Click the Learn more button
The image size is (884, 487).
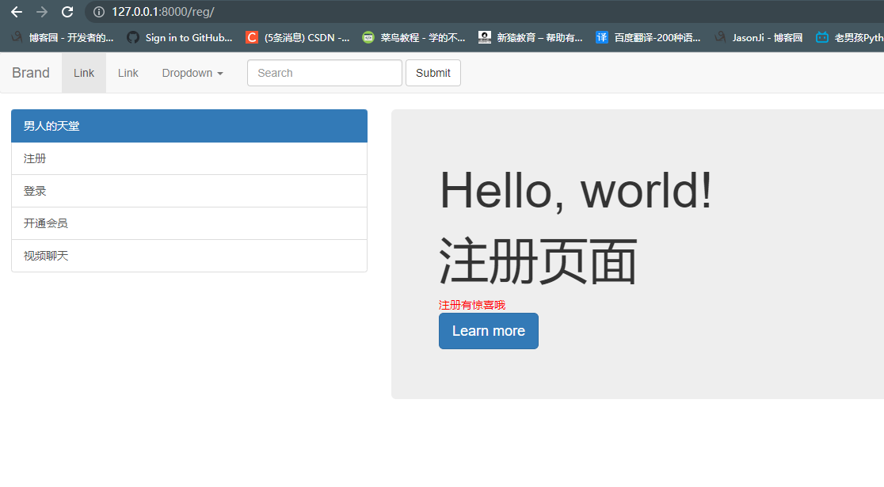click(x=489, y=331)
